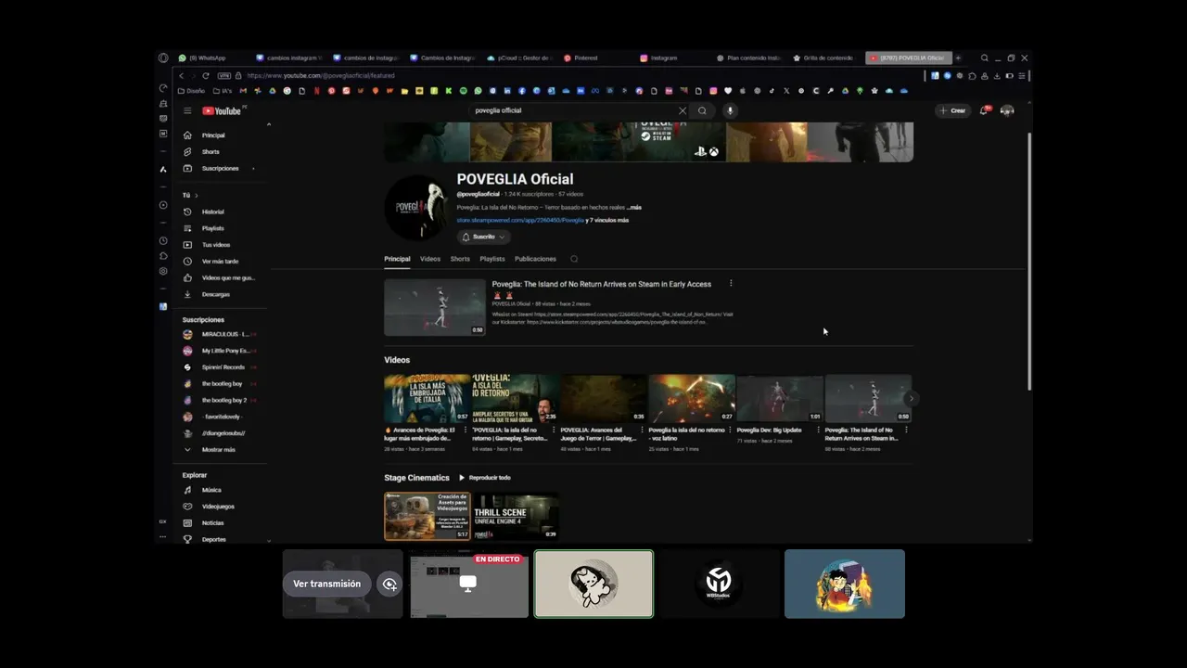Switch to the Pinterest browser tab
The width and height of the screenshot is (1187, 668).
click(585, 58)
